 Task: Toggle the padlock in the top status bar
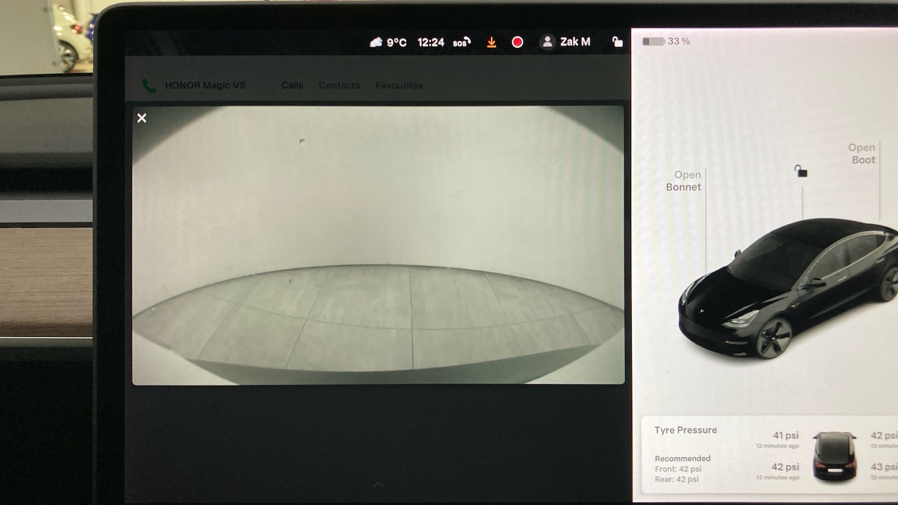coord(617,41)
